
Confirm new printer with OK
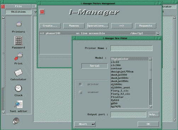[148, 124]
